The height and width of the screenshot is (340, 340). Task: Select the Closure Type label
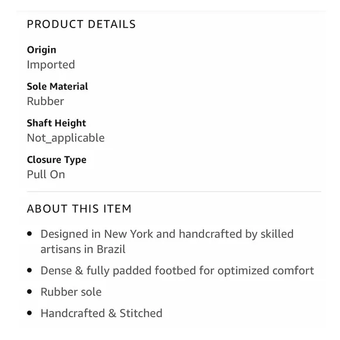click(57, 160)
